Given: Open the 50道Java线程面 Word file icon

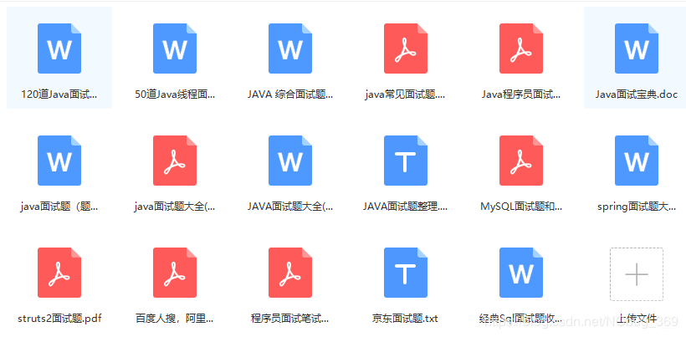Looking at the screenshot, I should (x=175, y=49).
